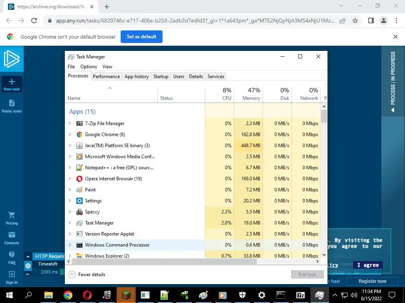Open the File menu in Task Manager
This screenshot has height=303, width=405.
point(71,67)
